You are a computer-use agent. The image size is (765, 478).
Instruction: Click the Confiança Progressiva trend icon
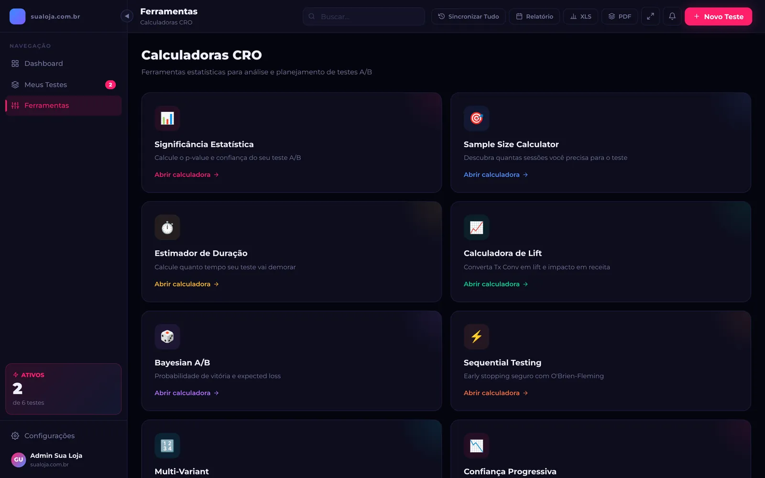coord(476,445)
